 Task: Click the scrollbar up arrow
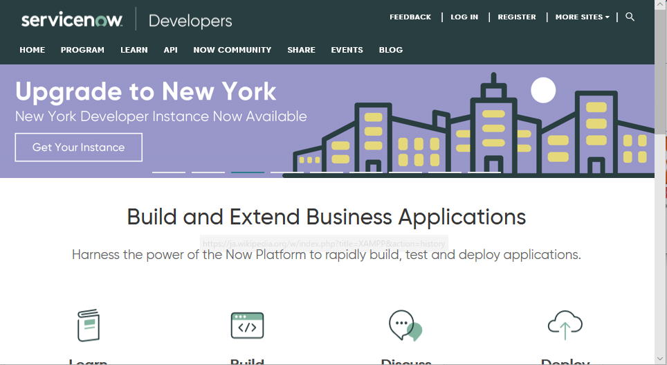(661, 4)
